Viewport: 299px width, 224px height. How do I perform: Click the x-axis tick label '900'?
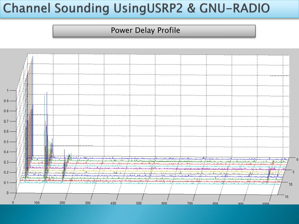[241, 204]
